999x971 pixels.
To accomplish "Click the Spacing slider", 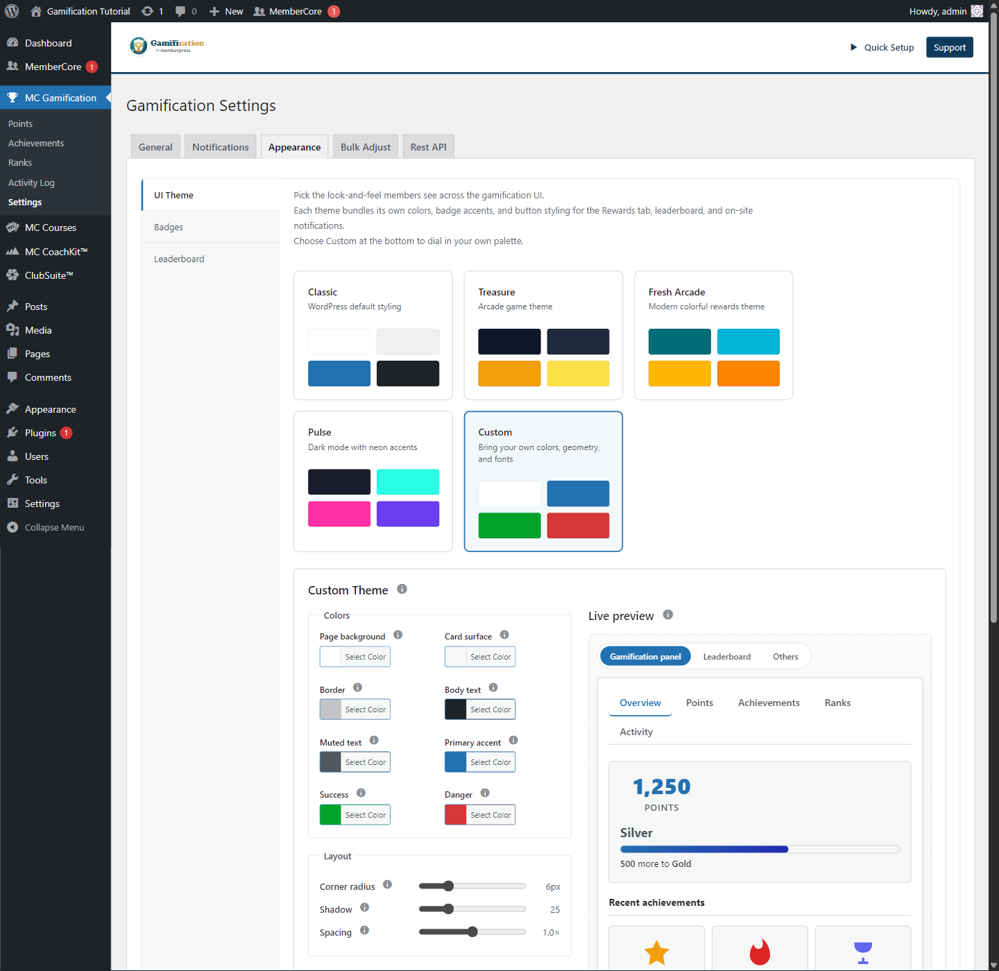I will pyautogui.click(x=472, y=931).
